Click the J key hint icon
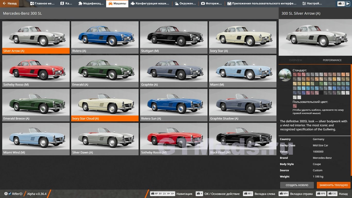The width and height of the screenshot is (352, 198). [341, 4]
